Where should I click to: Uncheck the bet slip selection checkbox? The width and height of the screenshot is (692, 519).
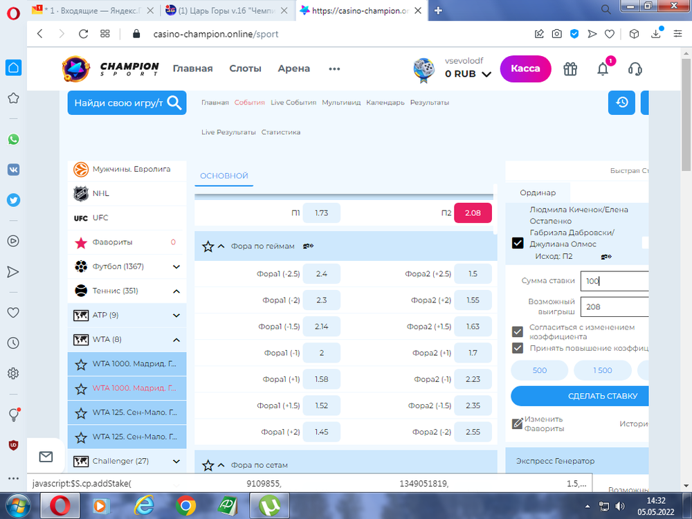pos(518,243)
